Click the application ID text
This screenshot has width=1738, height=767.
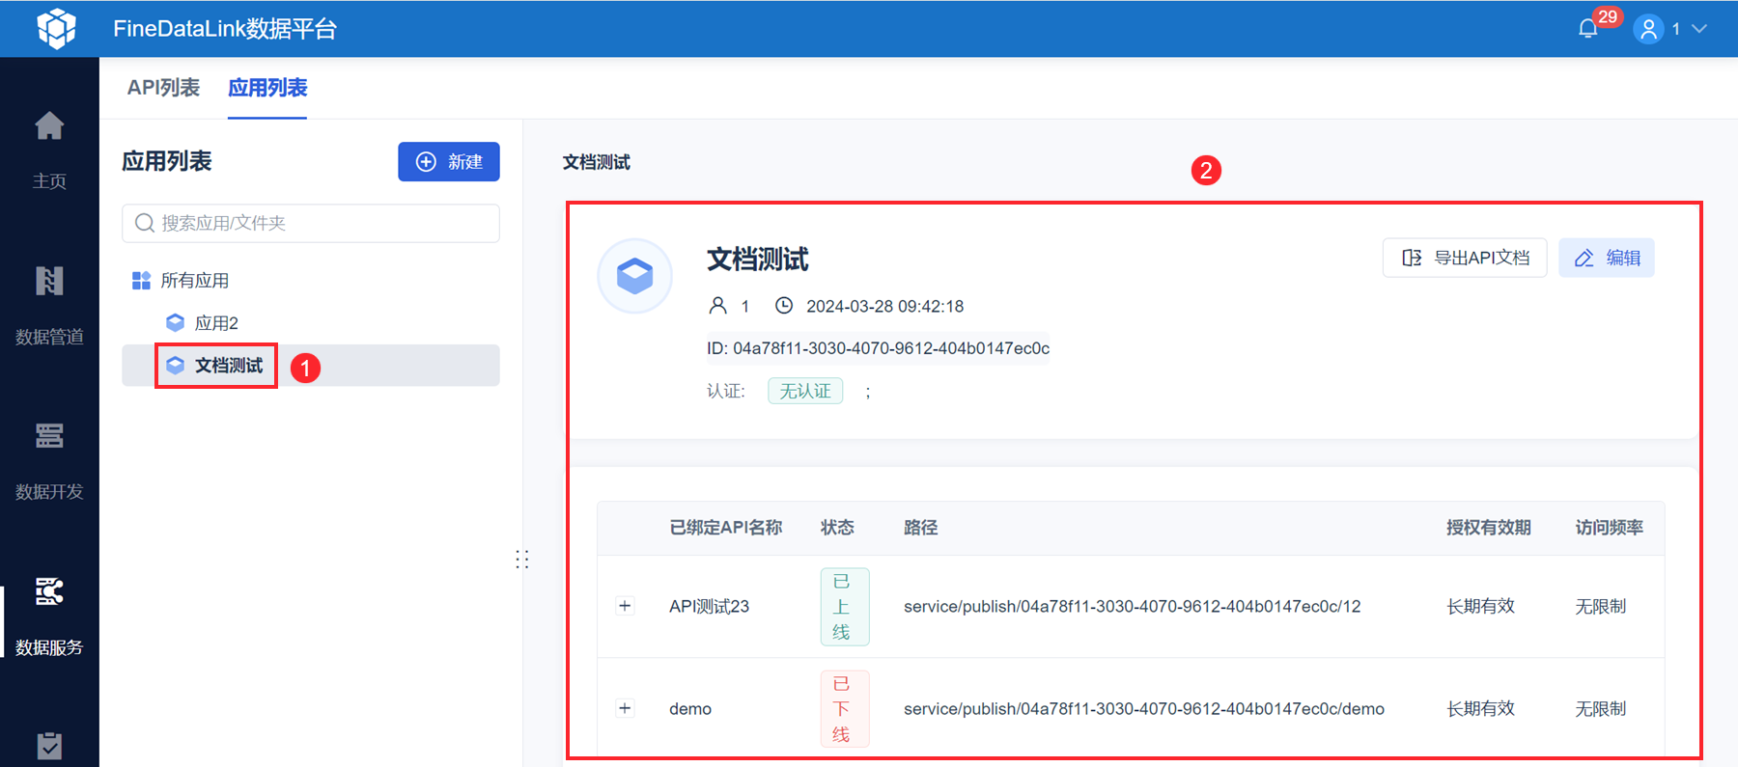click(878, 348)
